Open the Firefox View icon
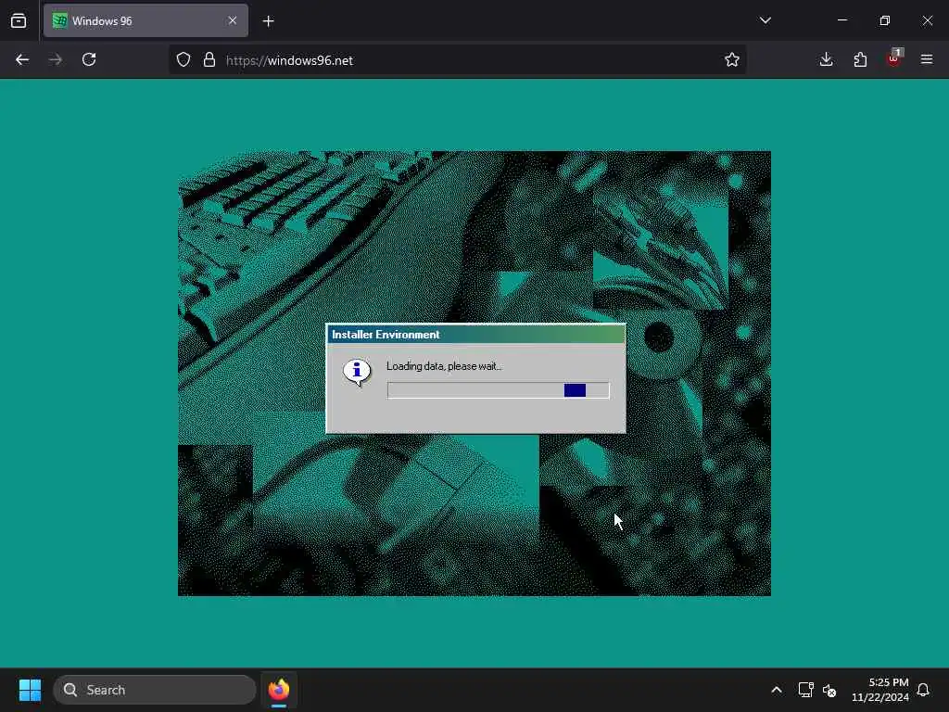Viewport: 949px width, 712px height. 19,20
